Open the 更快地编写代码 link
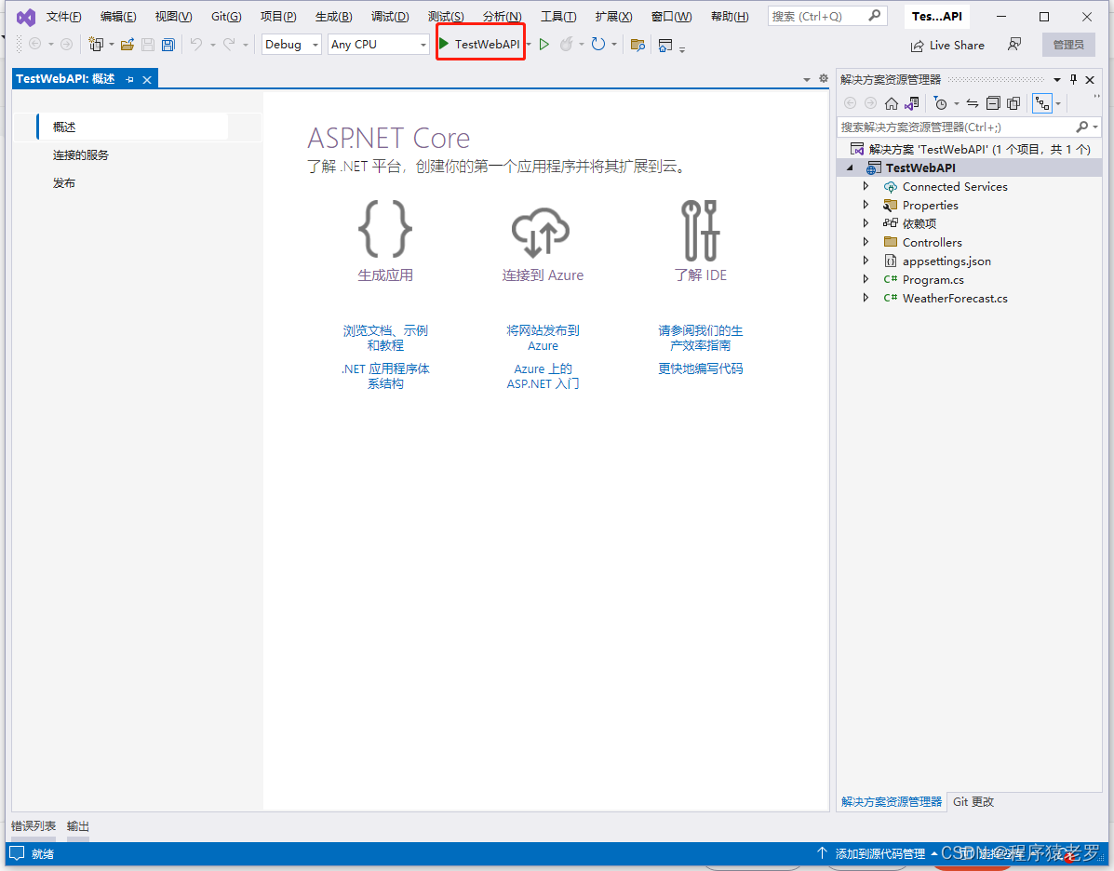Screen dimensions: 1114x871 [700, 368]
